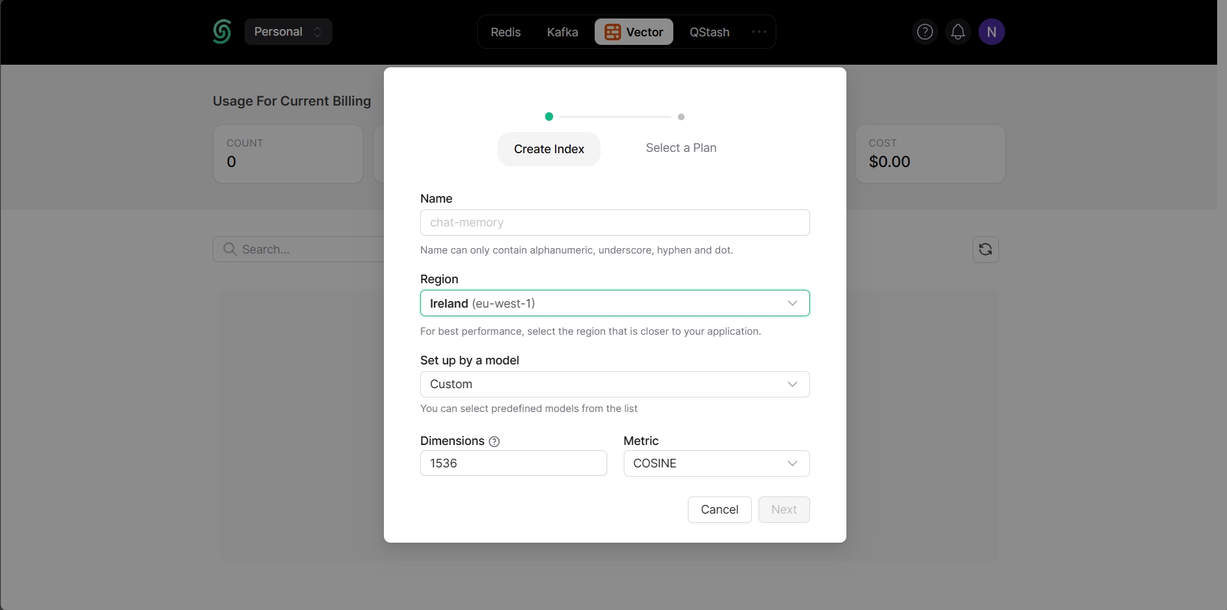
Task: Expand the Personal team switcher
Action: 288,32
